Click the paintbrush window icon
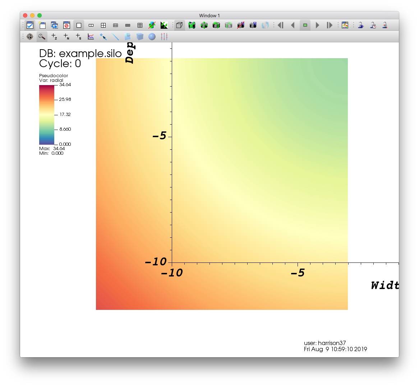The height and width of the screenshot is (386, 419). (345, 25)
